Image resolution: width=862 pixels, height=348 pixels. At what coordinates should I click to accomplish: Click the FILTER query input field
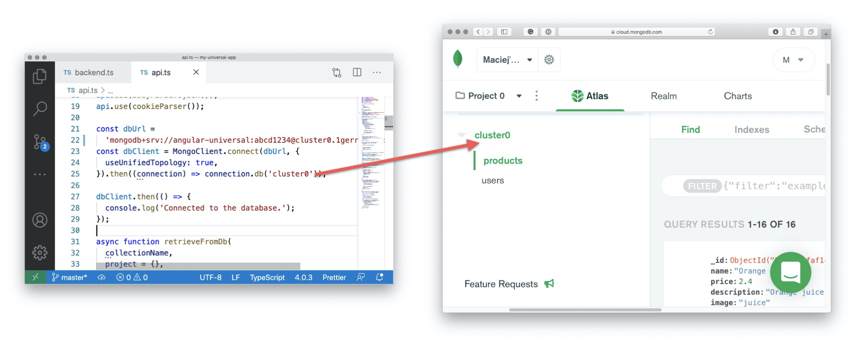point(743,186)
